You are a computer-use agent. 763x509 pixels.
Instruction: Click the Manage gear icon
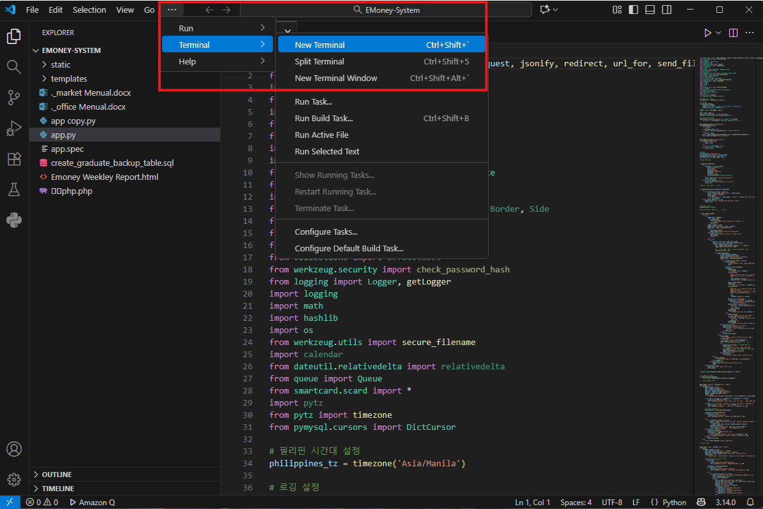point(14,479)
